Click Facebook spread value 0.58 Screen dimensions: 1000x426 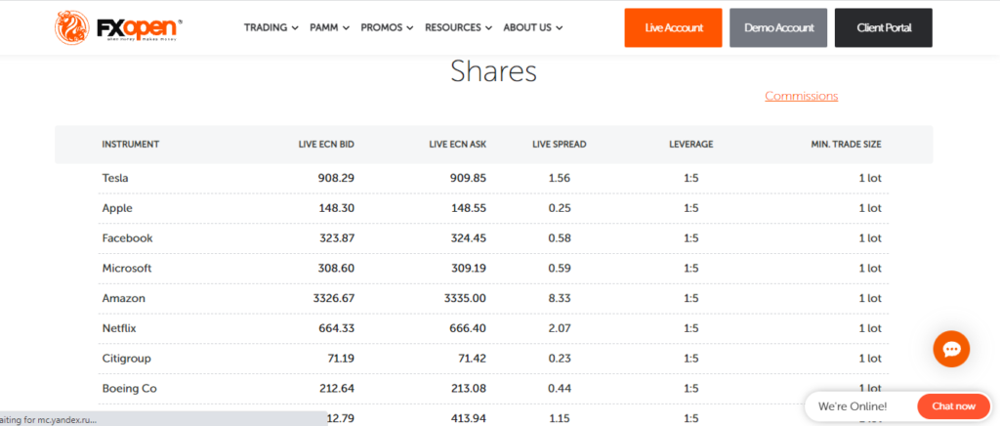pos(560,238)
